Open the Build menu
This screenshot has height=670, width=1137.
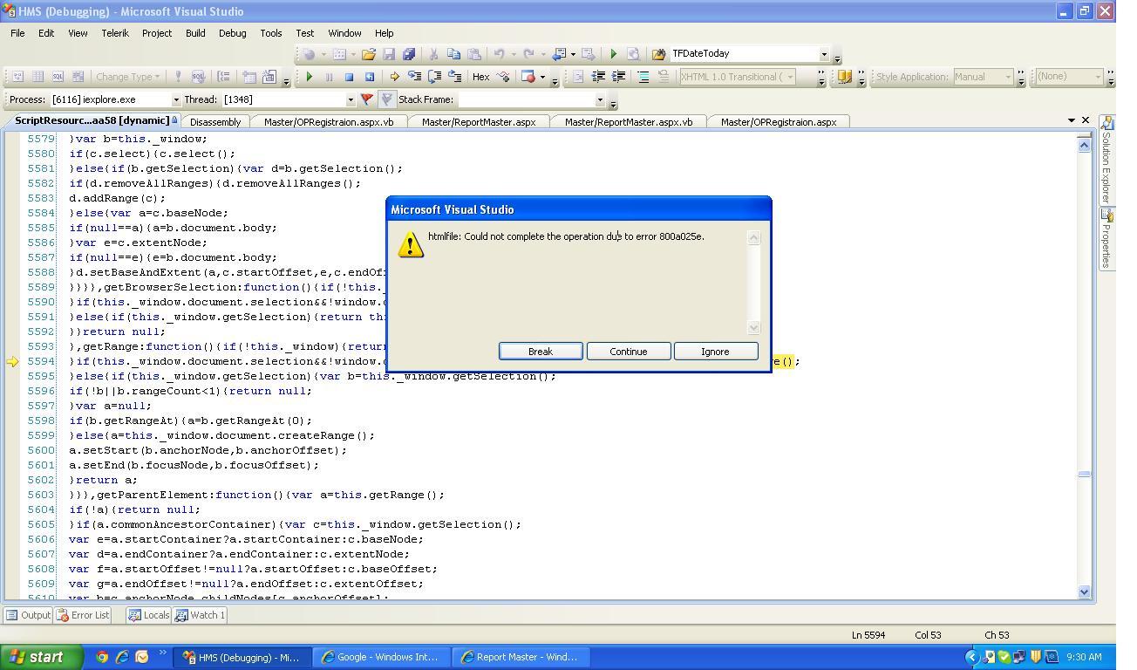[x=195, y=33]
